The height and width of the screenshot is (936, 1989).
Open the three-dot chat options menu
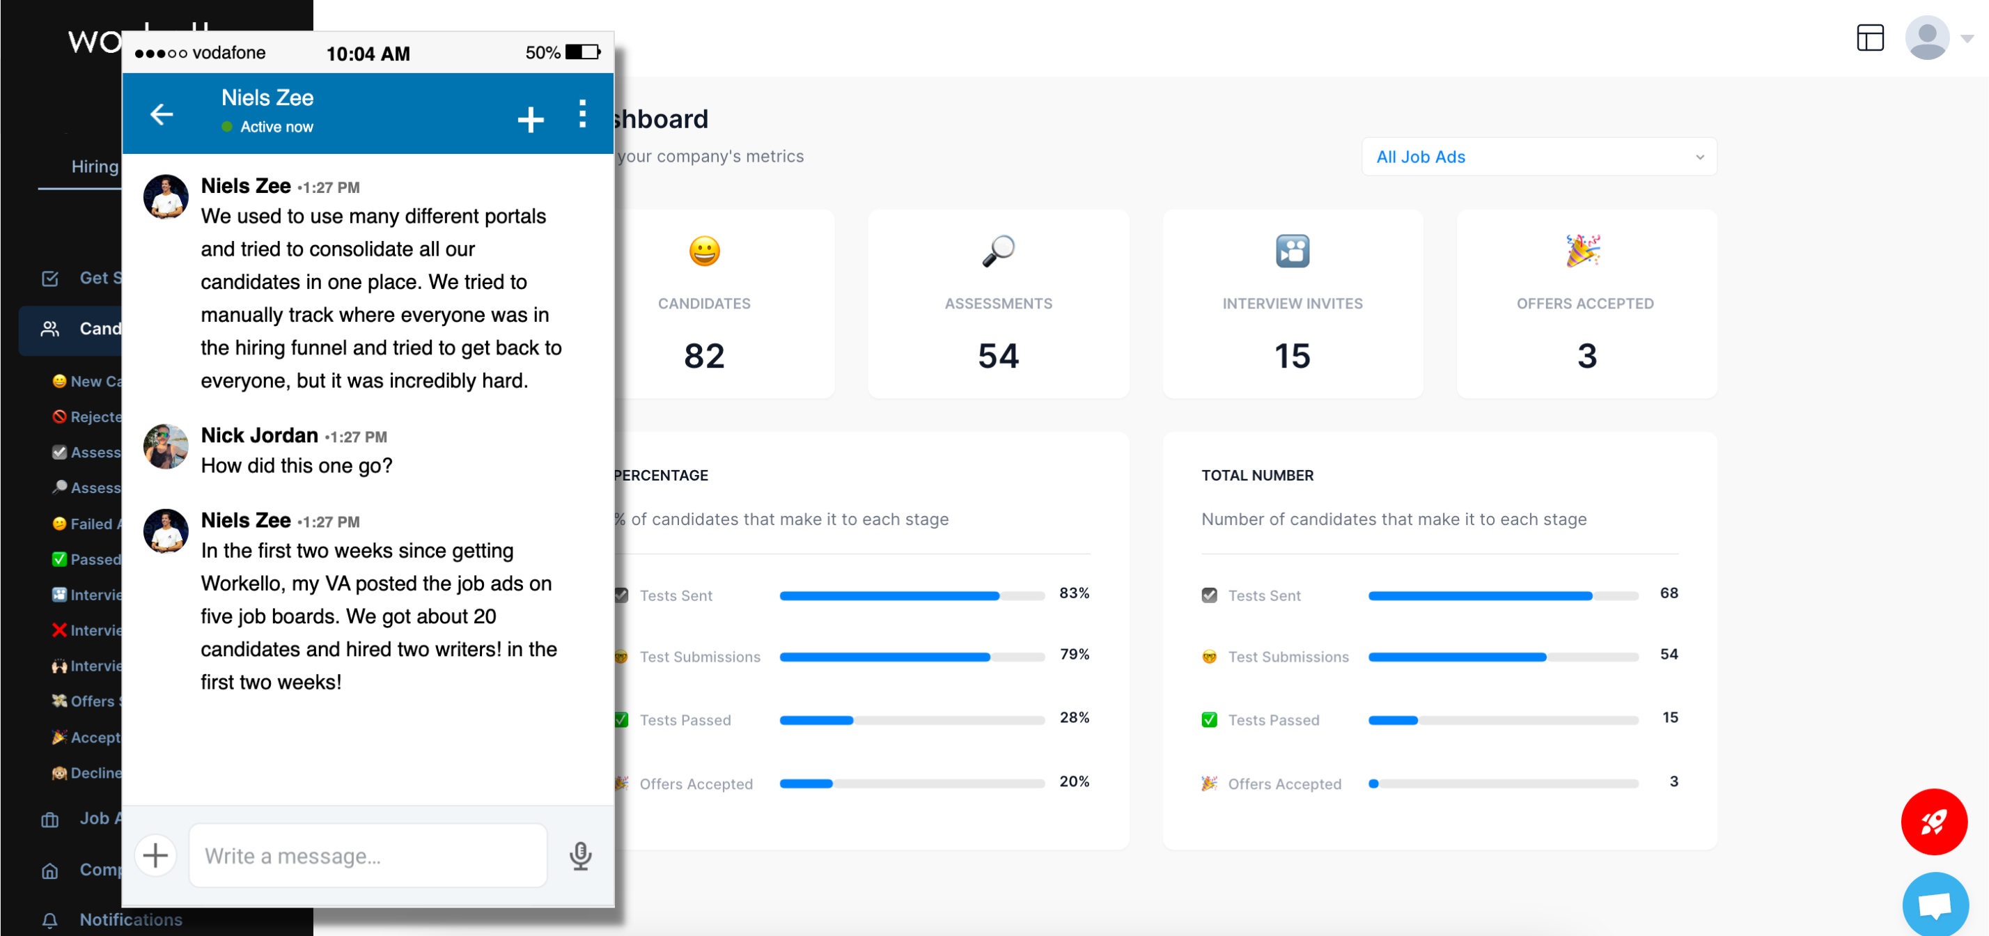(x=582, y=114)
